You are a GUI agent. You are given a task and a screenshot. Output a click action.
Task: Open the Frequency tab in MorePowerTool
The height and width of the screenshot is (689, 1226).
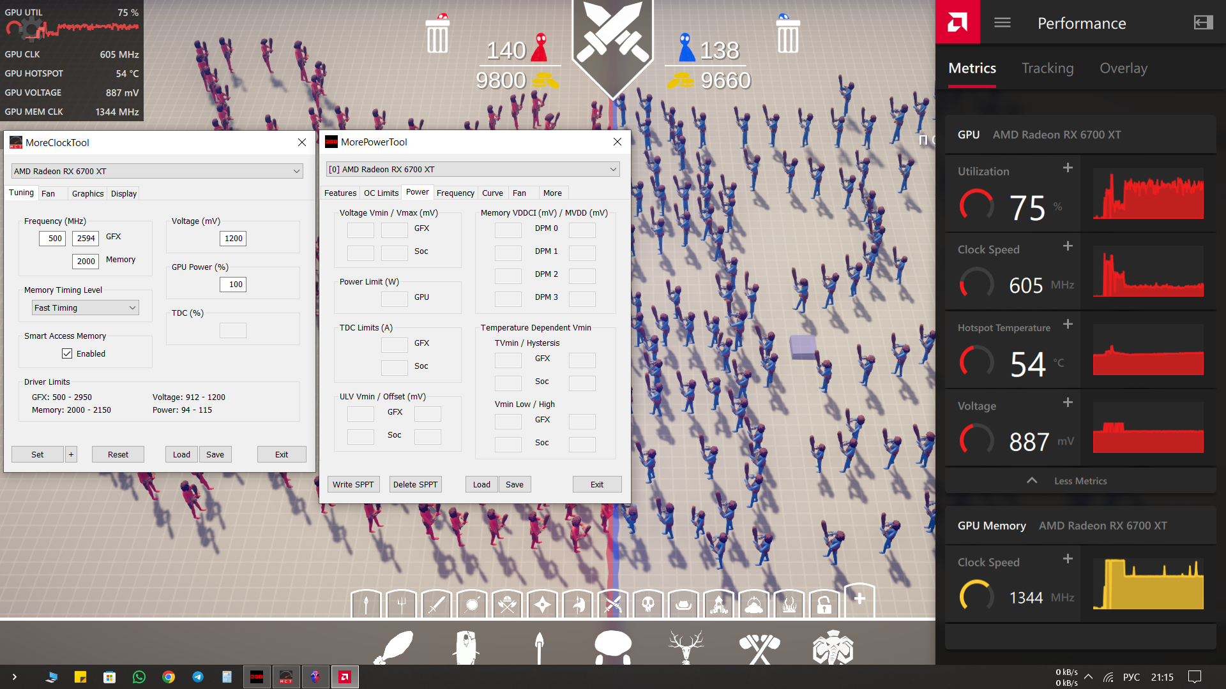click(455, 193)
